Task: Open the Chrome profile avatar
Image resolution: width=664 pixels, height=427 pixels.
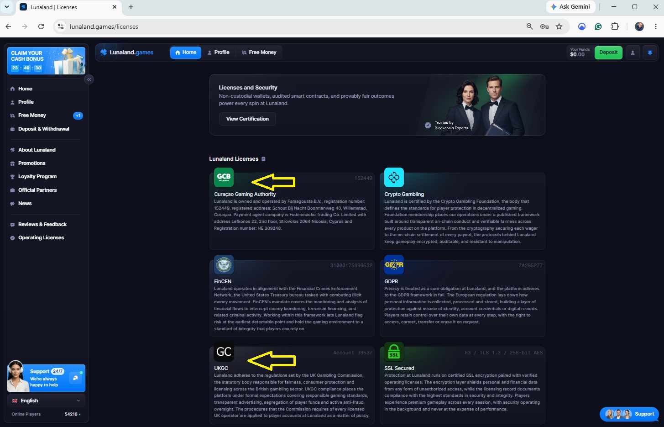Action: tap(639, 26)
